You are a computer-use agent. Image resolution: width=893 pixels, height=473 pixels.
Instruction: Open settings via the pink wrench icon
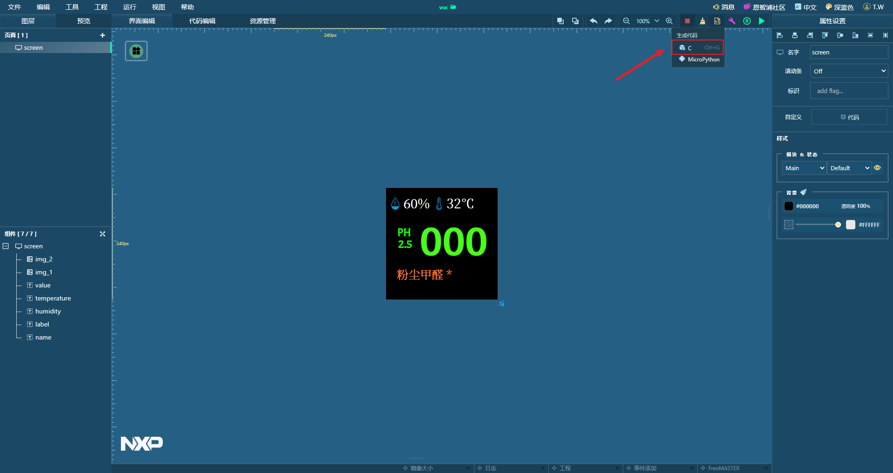pos(732,21)
